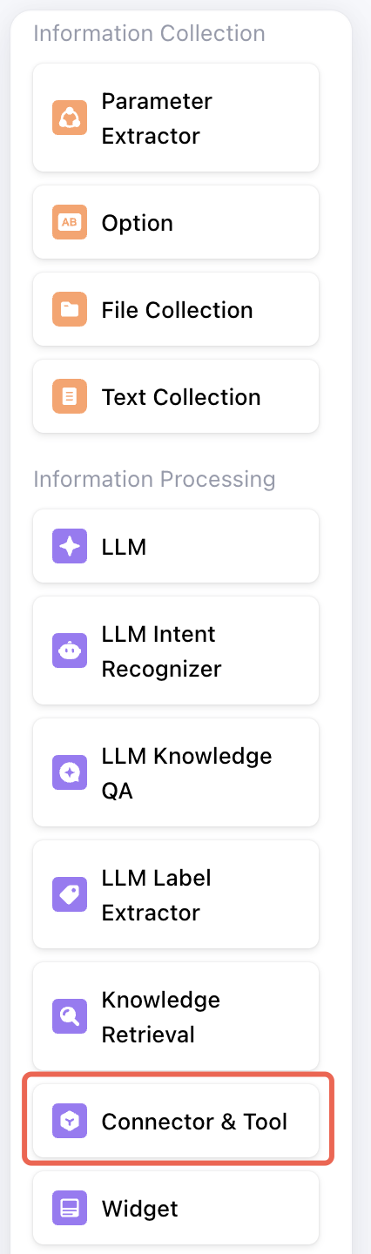The image size is (371, 1254).
Task: Click the LLM Intent Recognizer robot icon
Action: tap(69, 651)
